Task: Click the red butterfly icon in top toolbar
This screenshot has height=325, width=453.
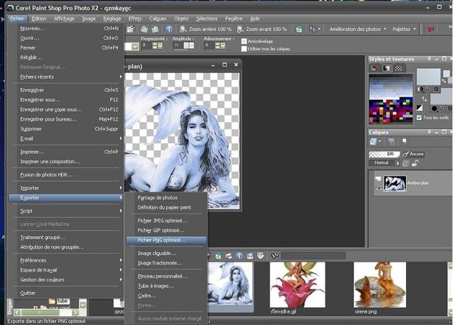Action: [x=430, y=29]
